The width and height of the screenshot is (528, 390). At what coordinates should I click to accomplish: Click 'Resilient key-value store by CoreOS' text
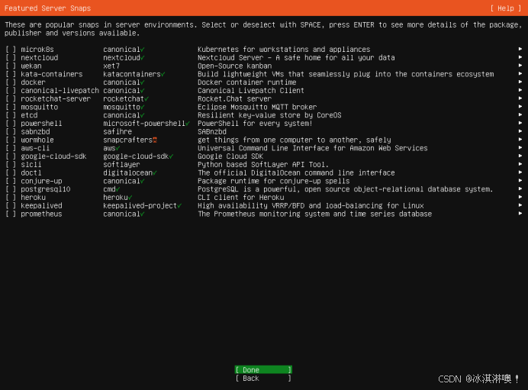(x=269, y=115)
